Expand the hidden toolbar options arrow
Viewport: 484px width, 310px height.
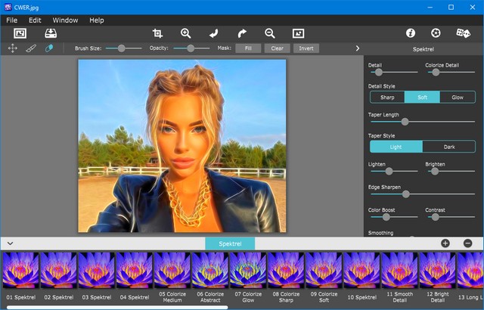click(x=357, y=48)
